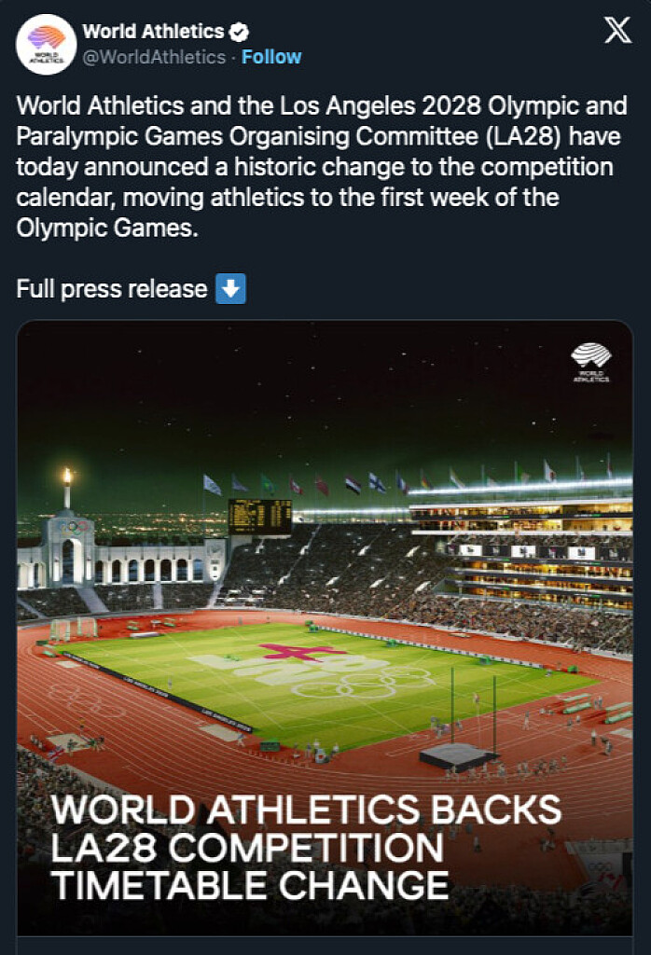Click the blue down-arrow emoji

(x=230, y=289)
